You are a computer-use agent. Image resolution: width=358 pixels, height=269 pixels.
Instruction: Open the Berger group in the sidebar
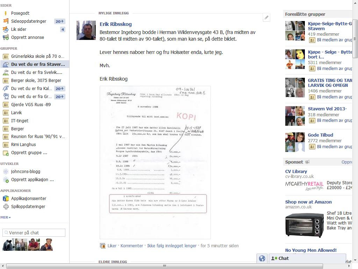[x=17, y=129]
